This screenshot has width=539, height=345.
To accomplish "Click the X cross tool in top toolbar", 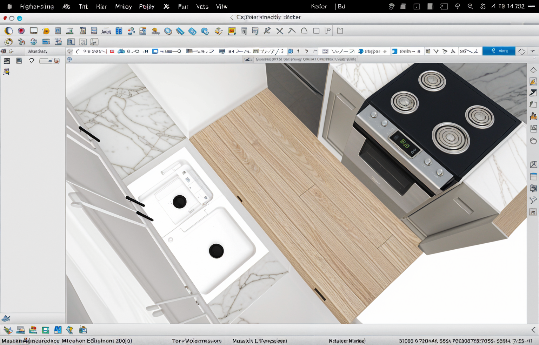I will (x=280, y=31).
